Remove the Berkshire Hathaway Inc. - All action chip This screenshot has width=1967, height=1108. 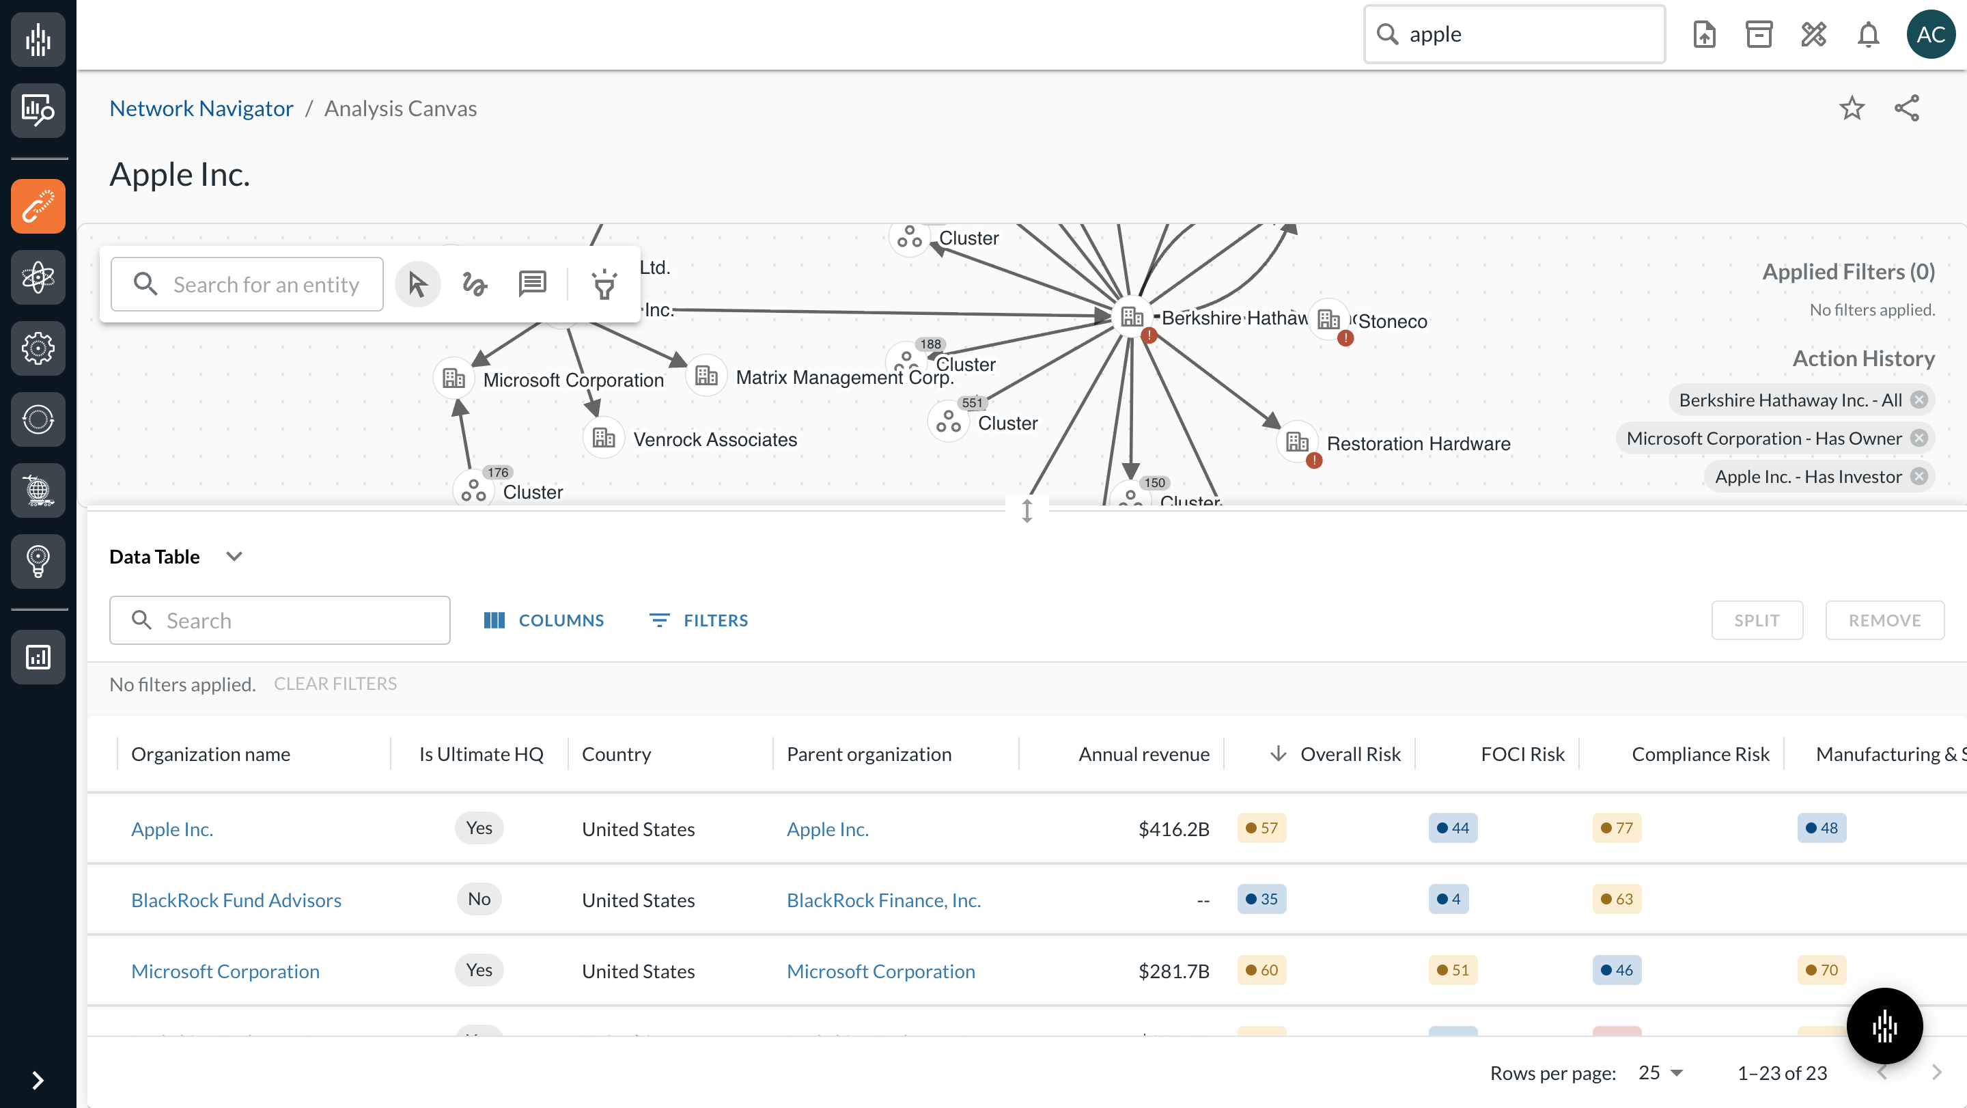click(x=1918, y=400)
